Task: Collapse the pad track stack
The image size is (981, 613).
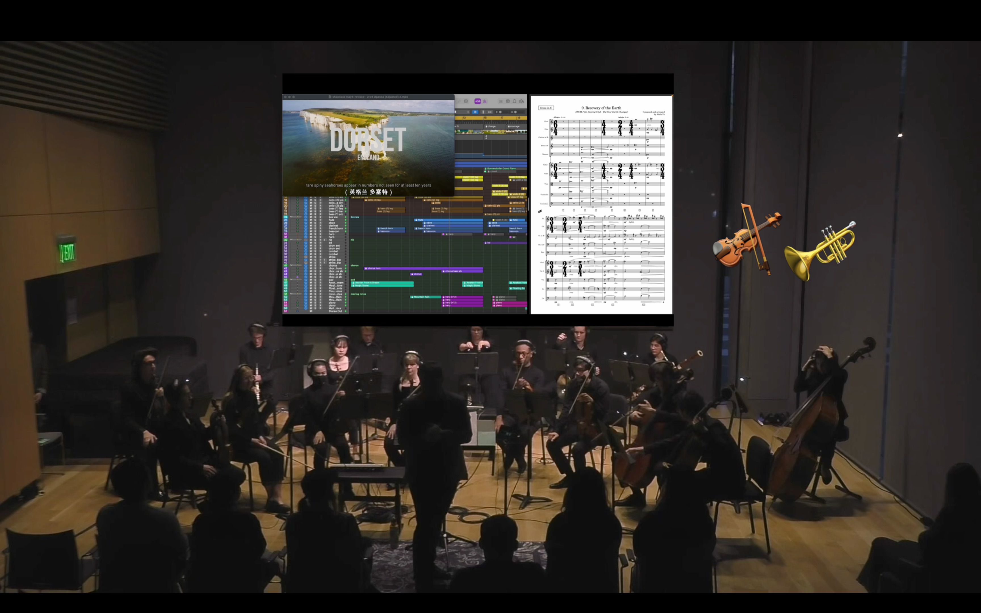Action: [x=292, y=280]
